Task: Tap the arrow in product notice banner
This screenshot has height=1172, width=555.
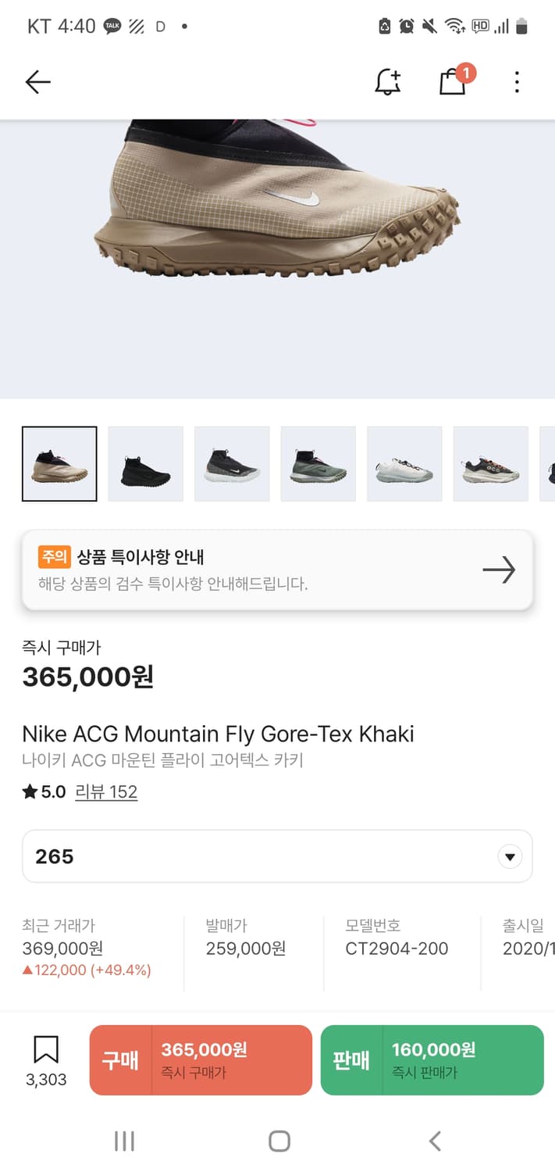Action: click(x=499, y=570)
